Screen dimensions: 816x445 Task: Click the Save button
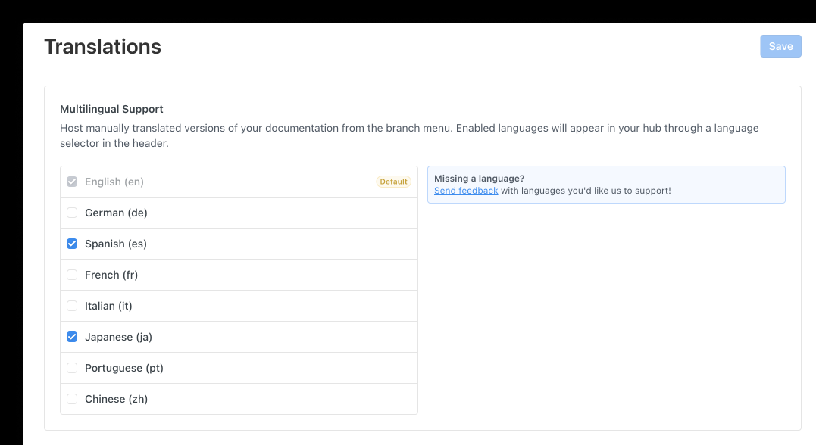point(780,46)
